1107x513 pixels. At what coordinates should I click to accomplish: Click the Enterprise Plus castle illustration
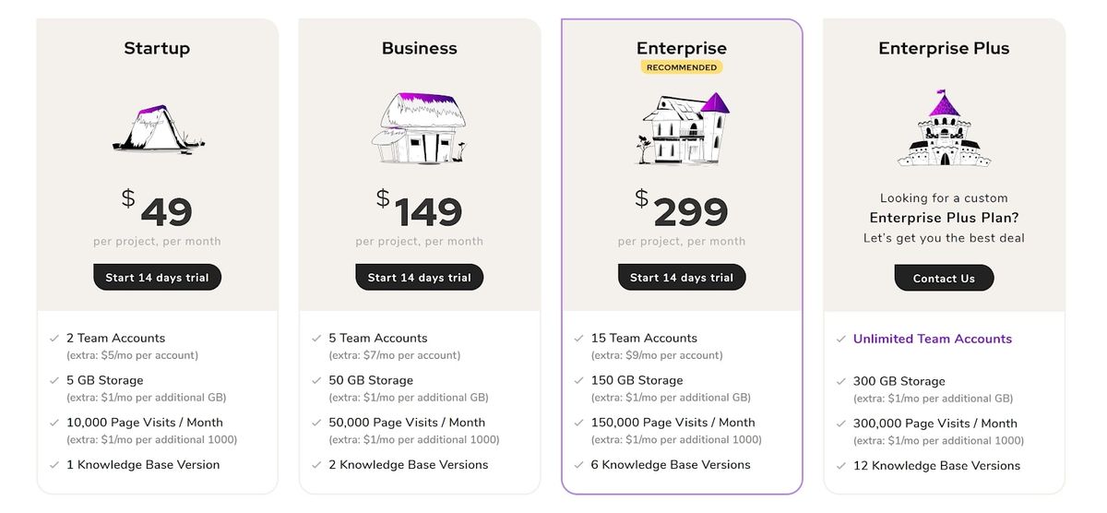pos(944,129)
